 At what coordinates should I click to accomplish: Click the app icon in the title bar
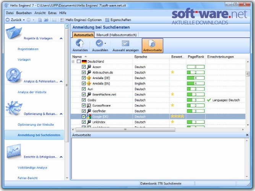pyautogui.click(x=6, y=5)
